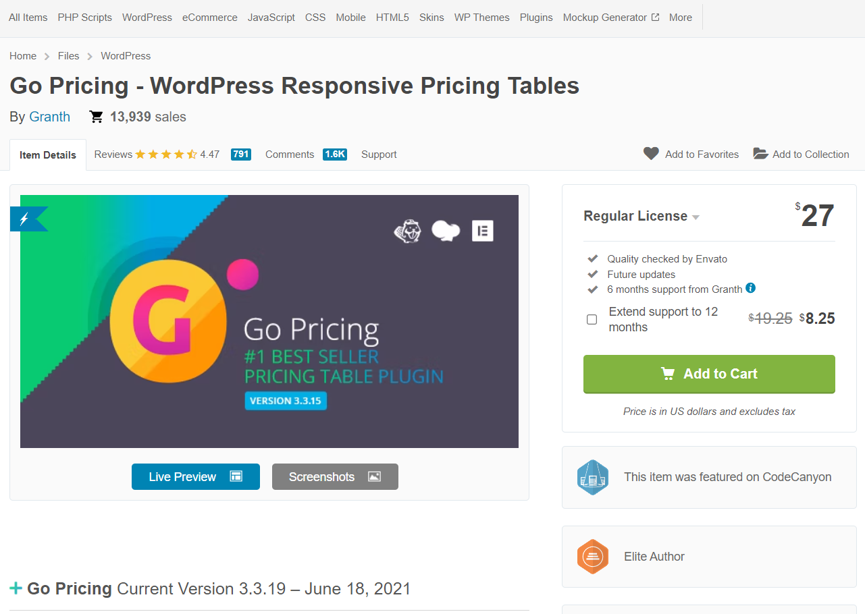Go to Files breadcrumb
The height and width of the screenshot is (614, 865).
pos(69,56)
